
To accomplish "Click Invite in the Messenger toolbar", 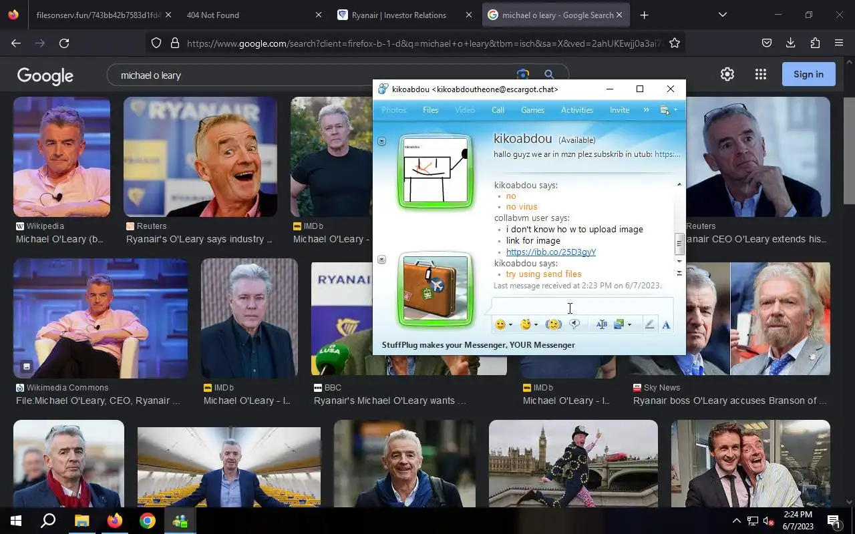I will [619, 110].
